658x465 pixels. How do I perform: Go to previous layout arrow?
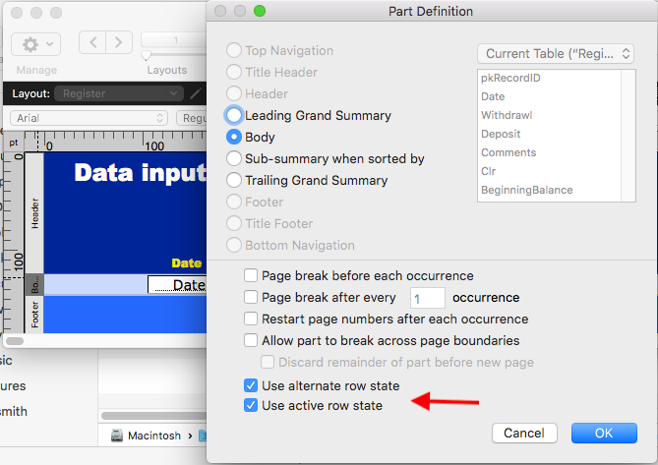(x=92, y=42)
